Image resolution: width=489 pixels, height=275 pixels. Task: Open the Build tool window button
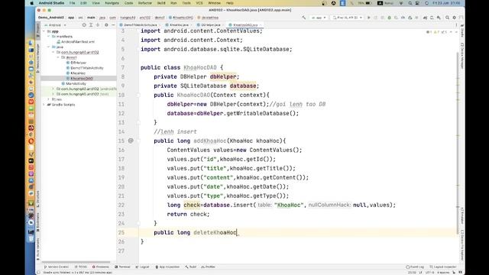190,267
